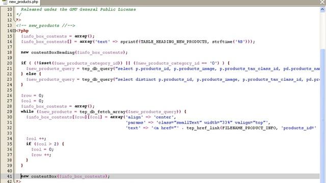
Task: Click '$row = 0;' on line 26
Action: pyautogui.click(x=32, y=96)
